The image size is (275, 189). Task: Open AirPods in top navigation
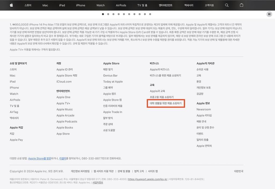pyautogui.click(x=121, y=5)
